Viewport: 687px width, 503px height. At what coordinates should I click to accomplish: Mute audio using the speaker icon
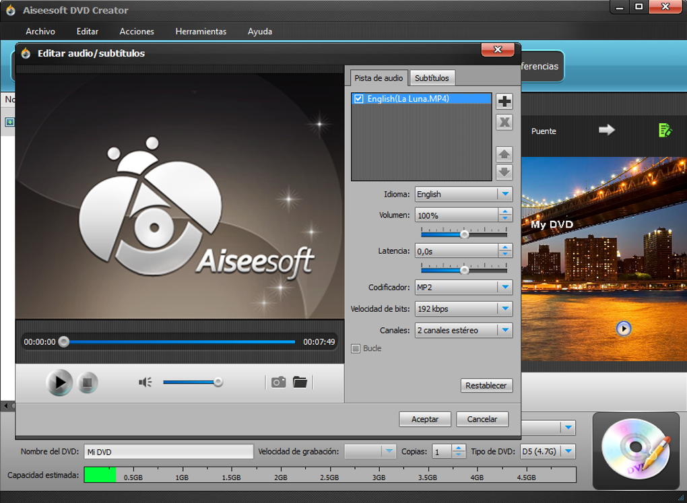pos(145,382)
